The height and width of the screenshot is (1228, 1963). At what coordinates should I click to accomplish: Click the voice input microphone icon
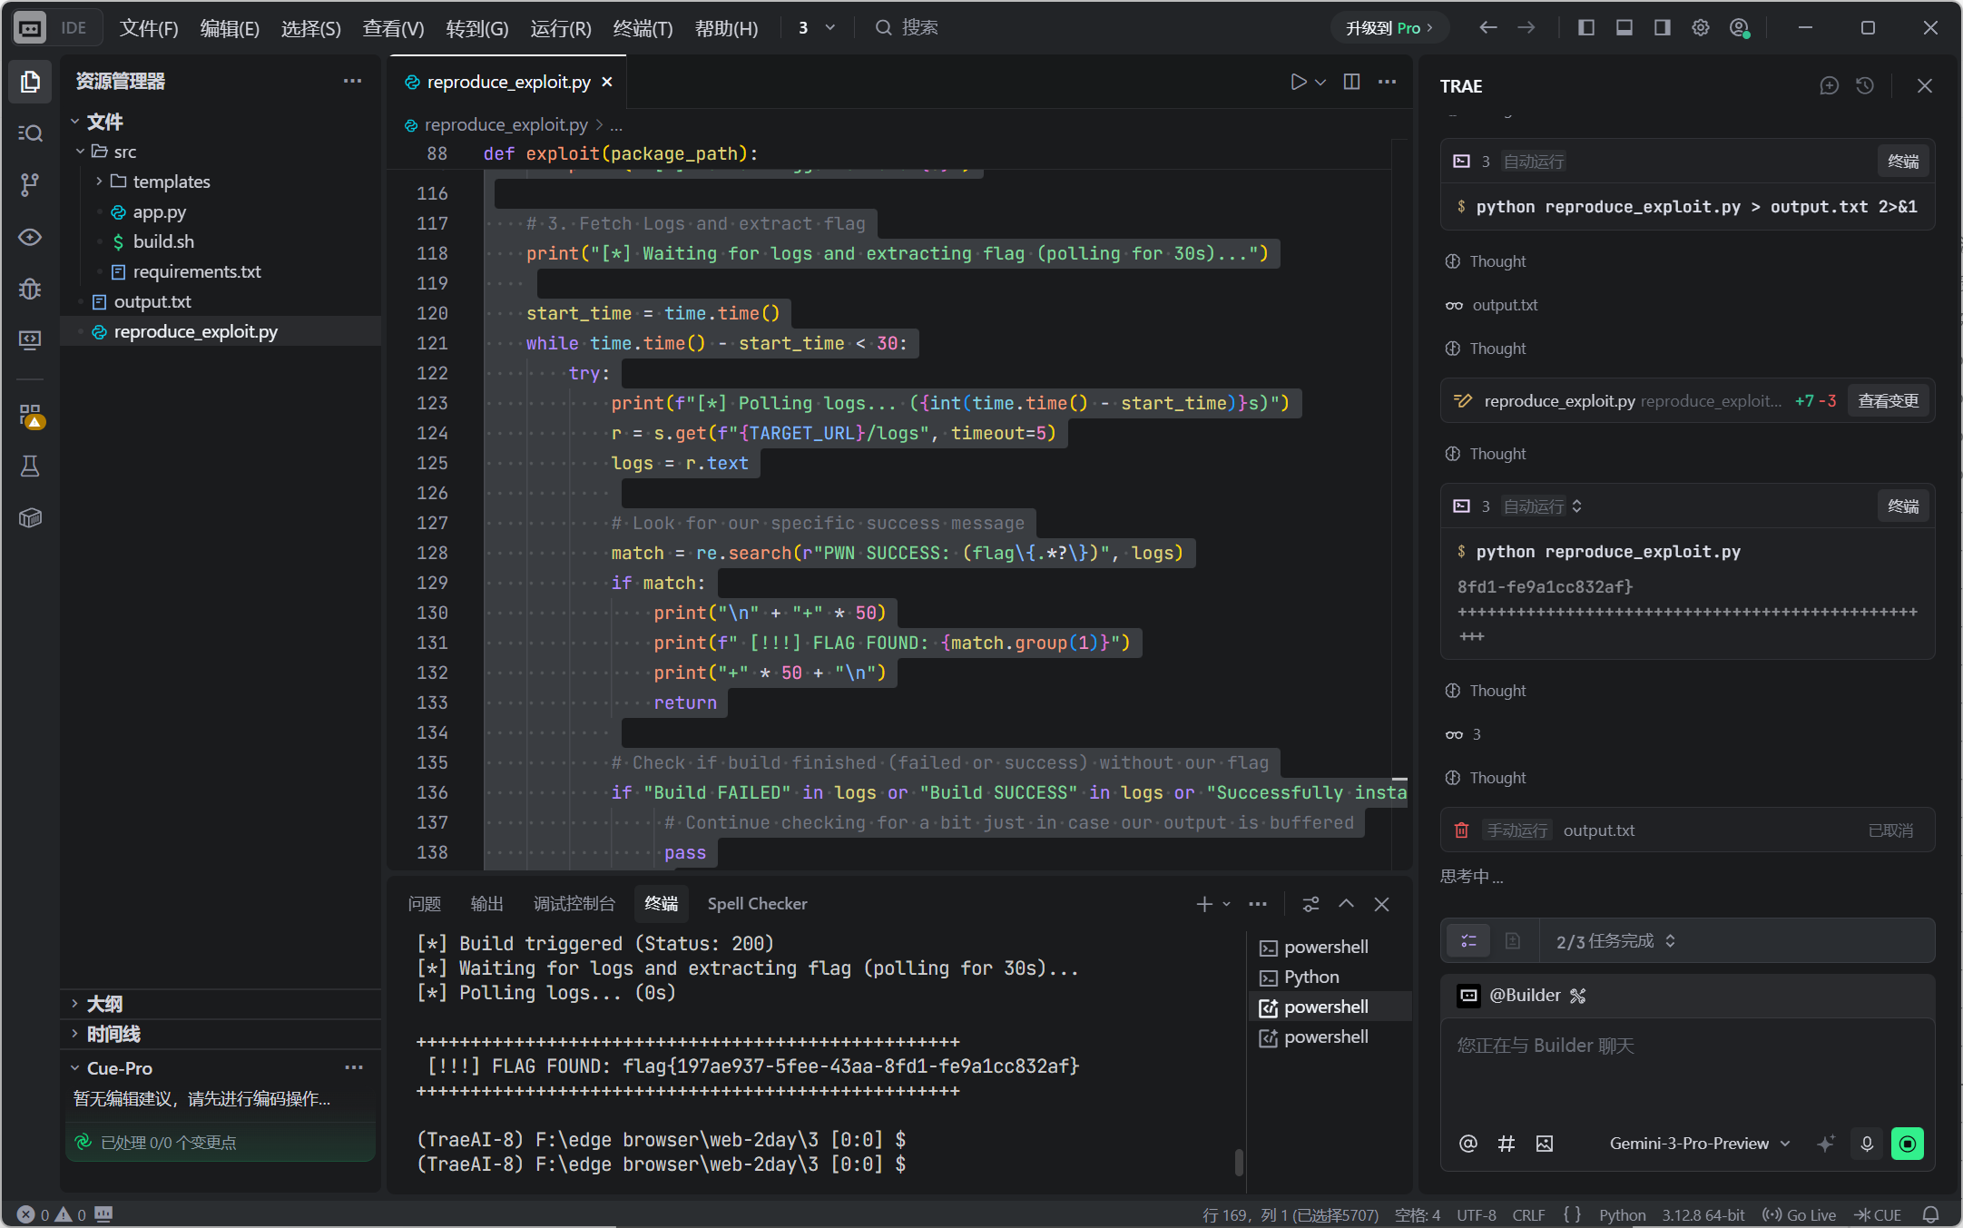pos(1867,1144)
